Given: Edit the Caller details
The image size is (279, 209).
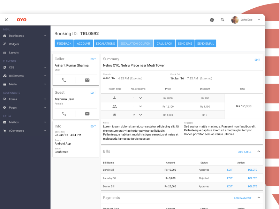Looking at the screenshot, I should [93, 59].
